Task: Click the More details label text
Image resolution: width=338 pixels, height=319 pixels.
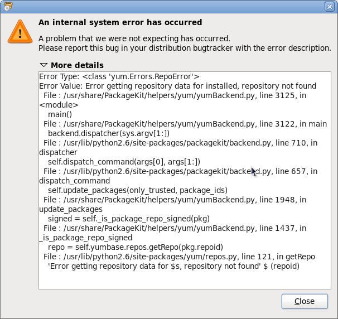Action: click(77, 65)
